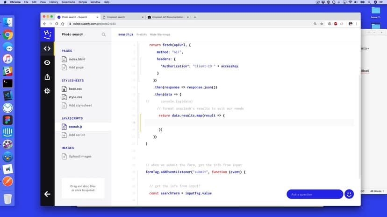This screenshot has height=217, width=387.
Task: Click Prettify to format the code
Action: point(142,34)
